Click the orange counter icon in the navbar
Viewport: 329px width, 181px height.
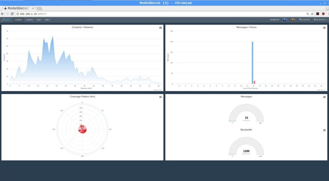[292, 20]
